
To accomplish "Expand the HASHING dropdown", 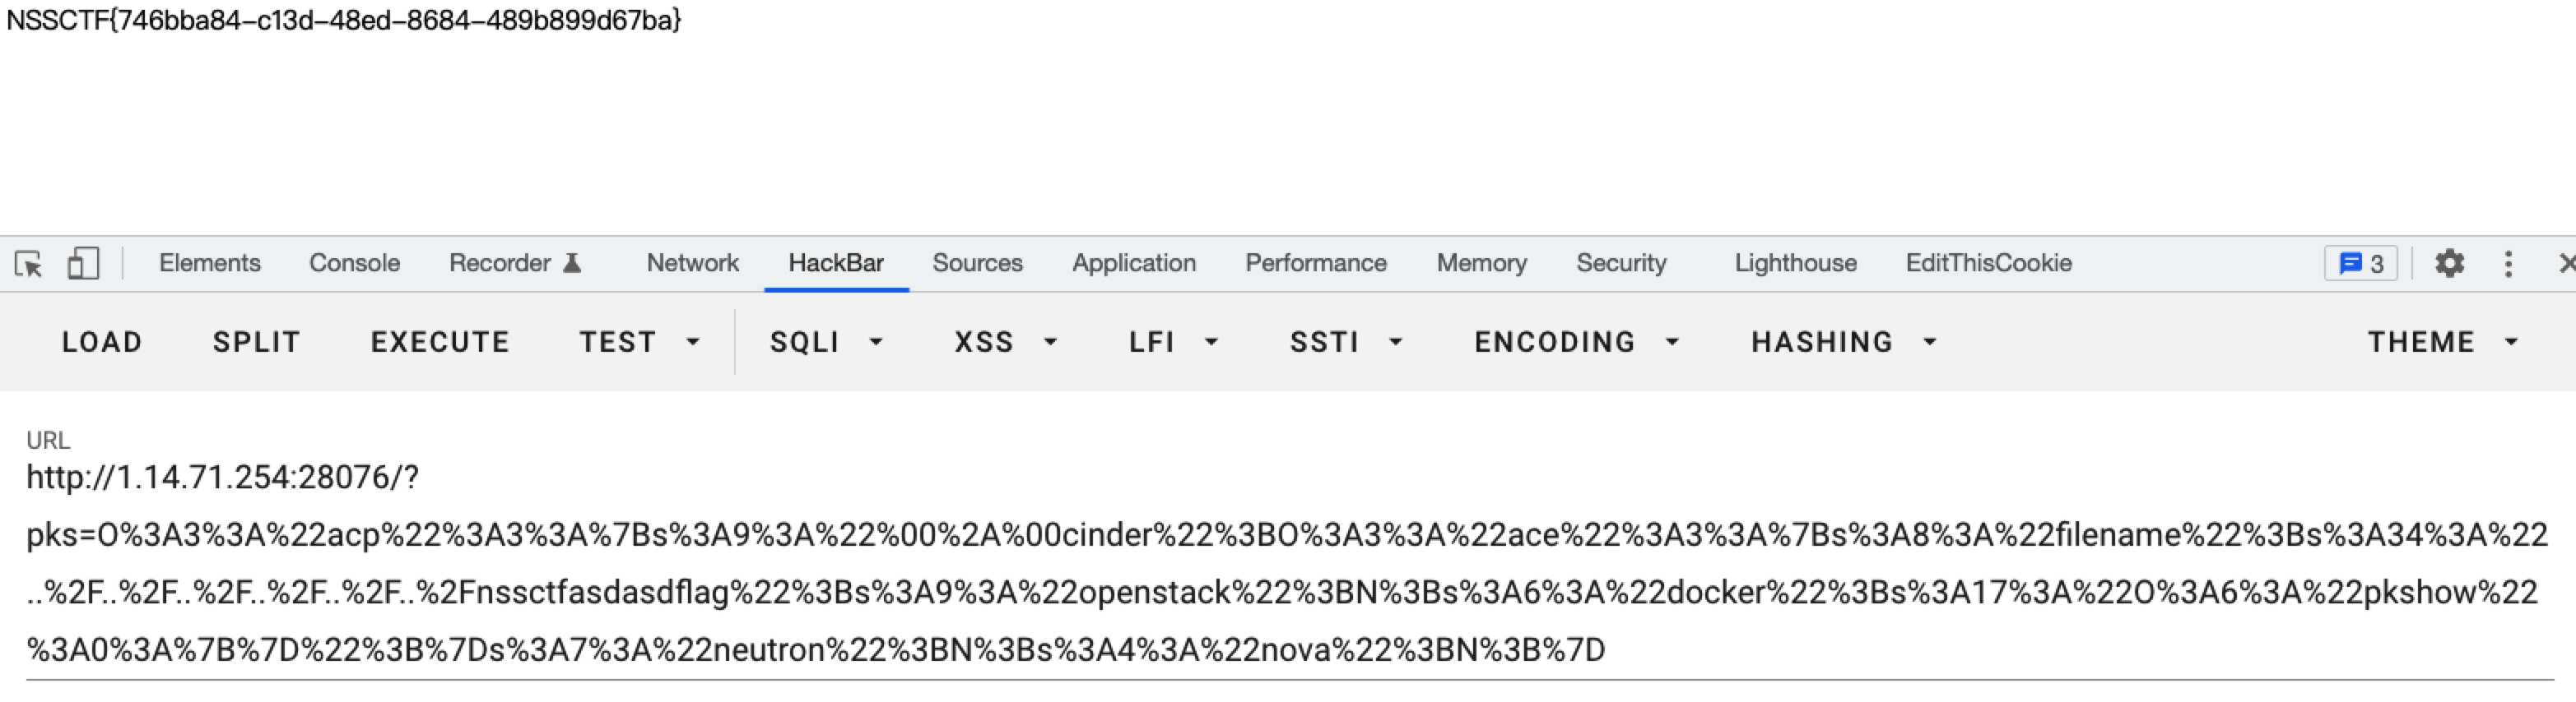I will 1845,343.
